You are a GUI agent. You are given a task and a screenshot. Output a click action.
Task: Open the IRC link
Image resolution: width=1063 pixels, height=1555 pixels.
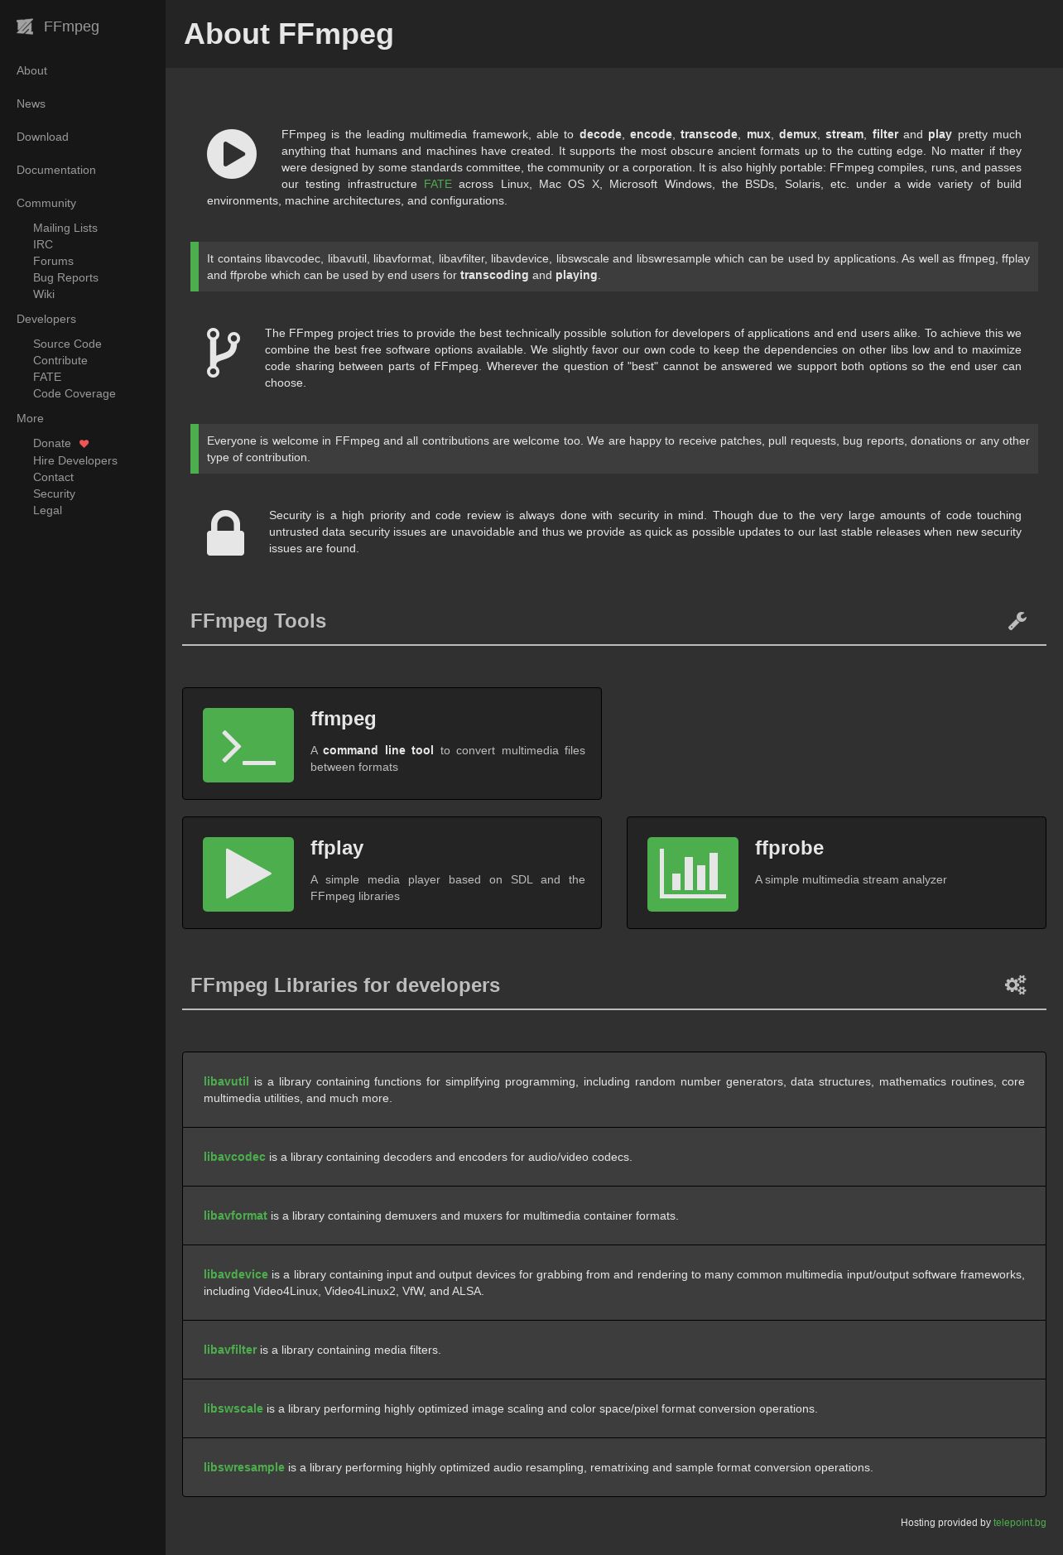click(x=43, y=244)
